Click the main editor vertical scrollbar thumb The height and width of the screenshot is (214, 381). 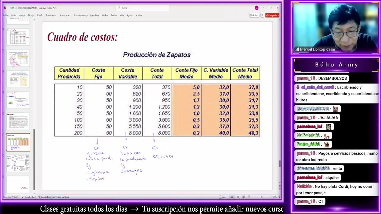click(279, 163)
